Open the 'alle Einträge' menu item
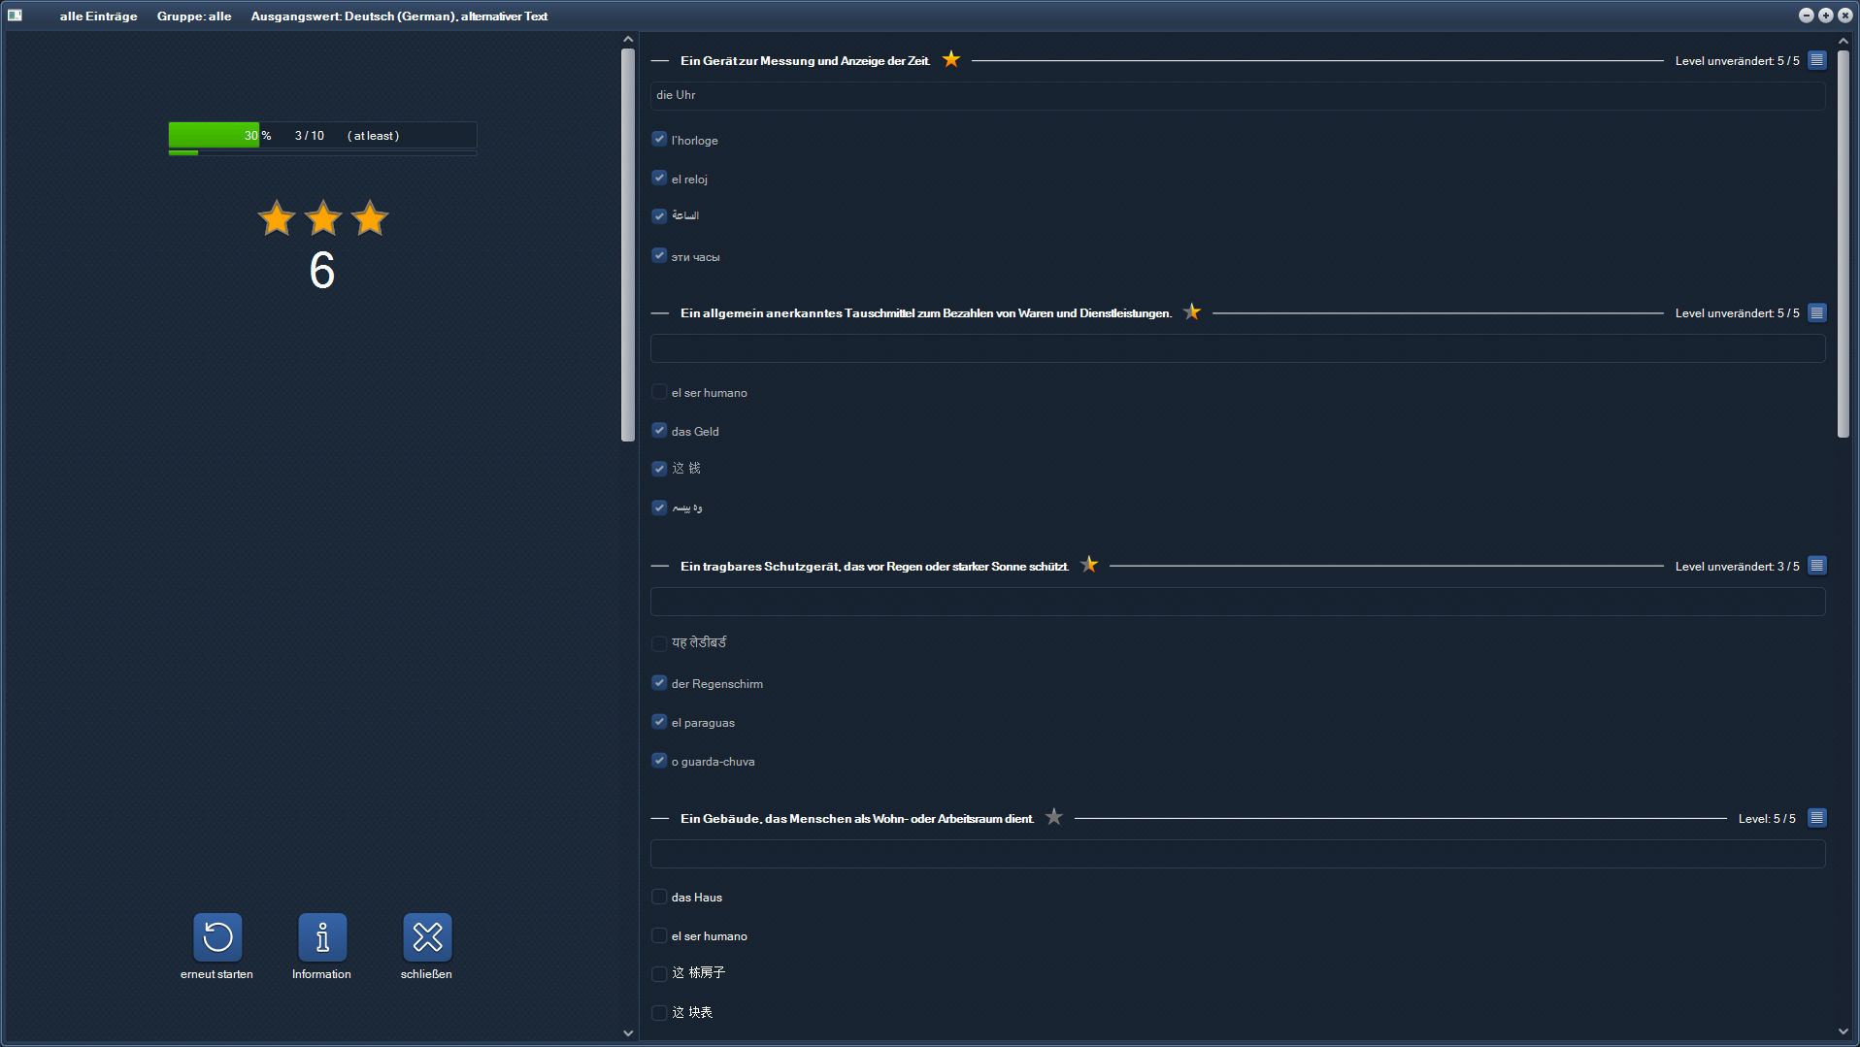Screen dimensions: 1860x1047 (98, 16)
